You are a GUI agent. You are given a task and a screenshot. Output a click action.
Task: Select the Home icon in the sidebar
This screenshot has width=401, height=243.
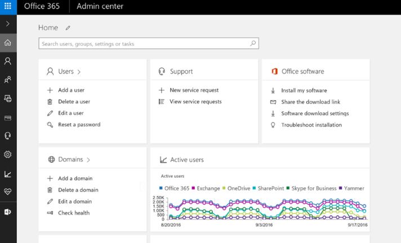pyautogui.click(x=8, y=43)
